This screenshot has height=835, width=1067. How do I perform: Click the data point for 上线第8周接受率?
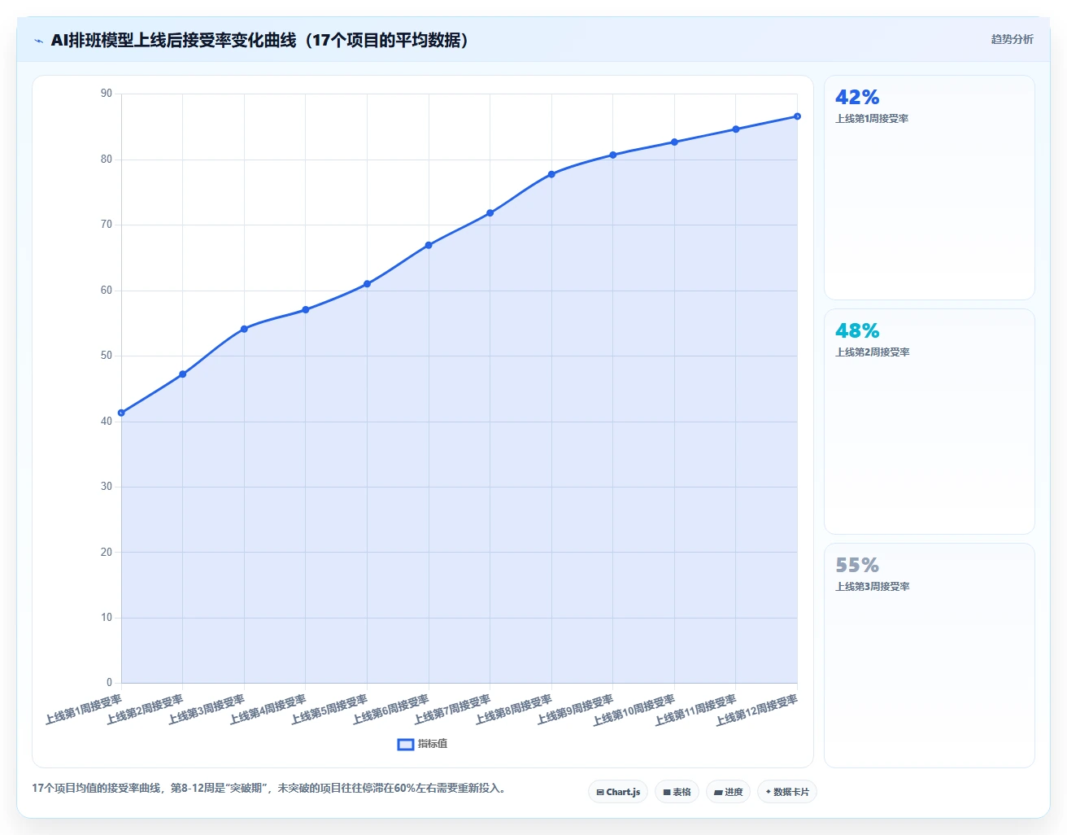551,174
